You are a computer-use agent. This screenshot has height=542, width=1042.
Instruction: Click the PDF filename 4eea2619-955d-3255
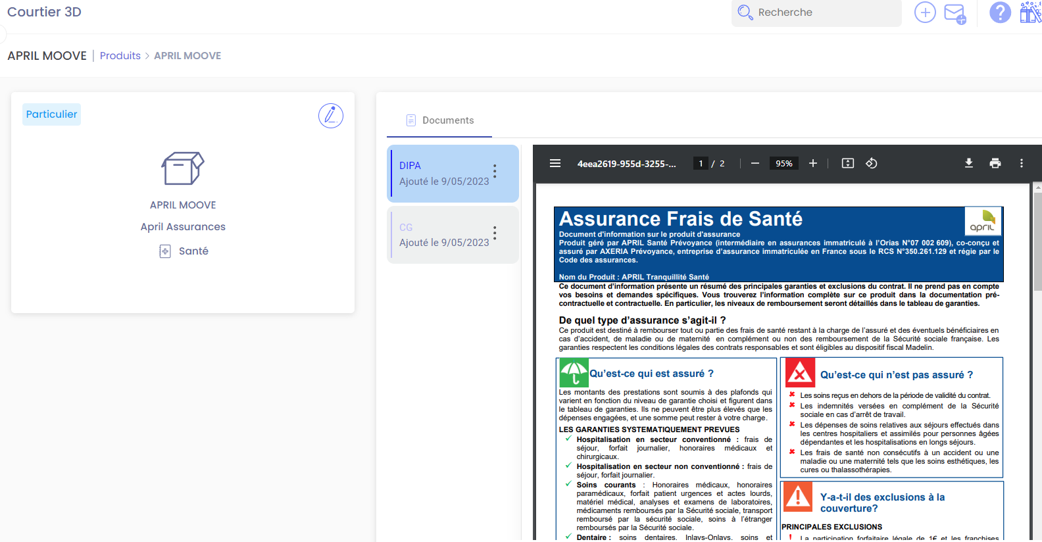[x=626, y=164]
